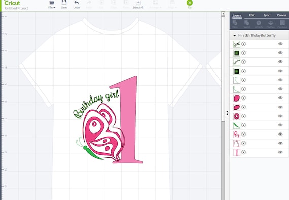Screen dimensions: 289x200
Task: Hide the pink wing swirl layer
Action: (x=280, y=134)
